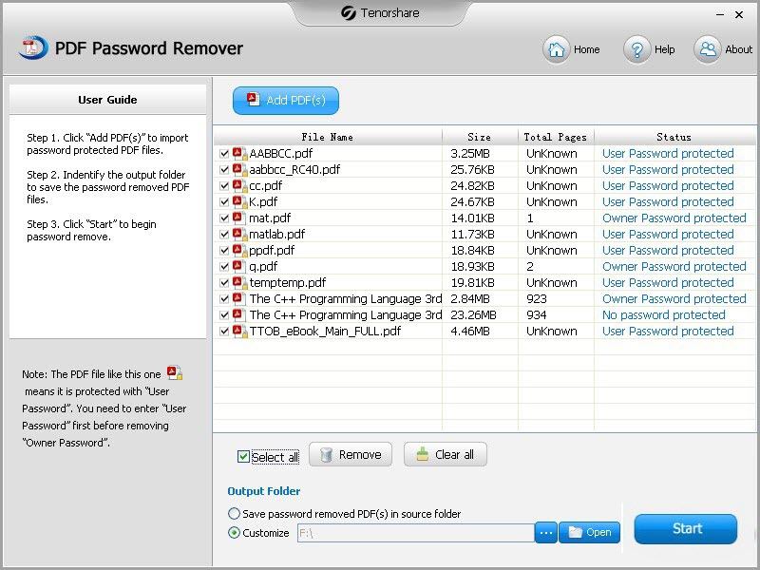Uncheck the checkbox beside q.pdf

(x=225, y=266)
